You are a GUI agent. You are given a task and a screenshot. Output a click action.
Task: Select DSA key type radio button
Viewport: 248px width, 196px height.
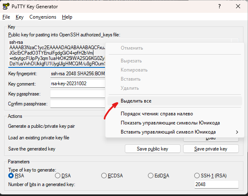click(58, 176)
